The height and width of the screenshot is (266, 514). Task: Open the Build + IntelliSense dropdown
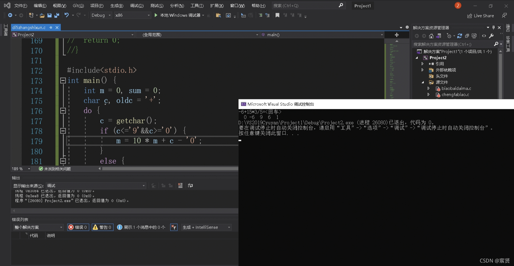pos(206,227)
